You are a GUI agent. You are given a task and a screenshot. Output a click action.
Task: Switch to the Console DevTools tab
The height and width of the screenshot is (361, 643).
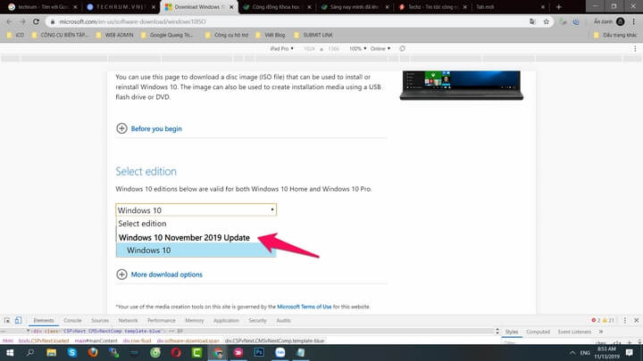pyautogui.click(x=72, y=321)
